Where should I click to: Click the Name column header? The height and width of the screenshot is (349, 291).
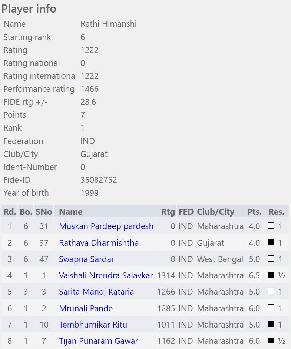coord(70,212)
